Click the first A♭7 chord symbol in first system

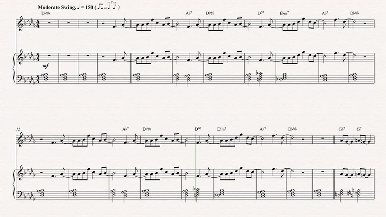189,14
